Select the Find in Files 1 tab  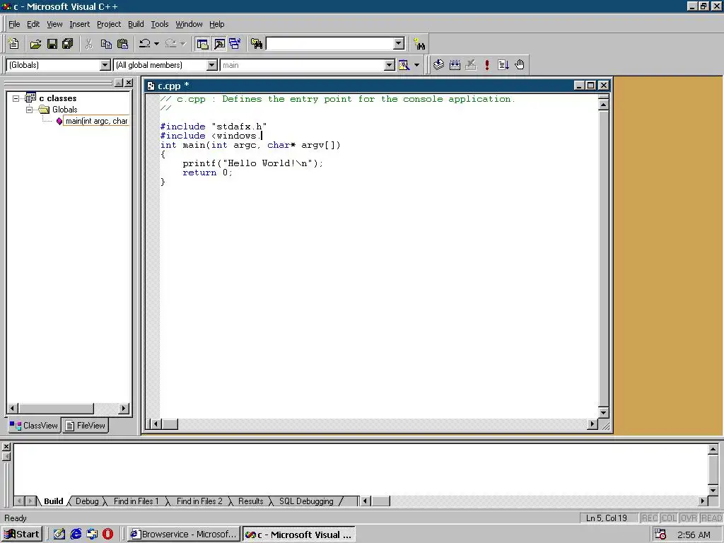coord(136,501)
